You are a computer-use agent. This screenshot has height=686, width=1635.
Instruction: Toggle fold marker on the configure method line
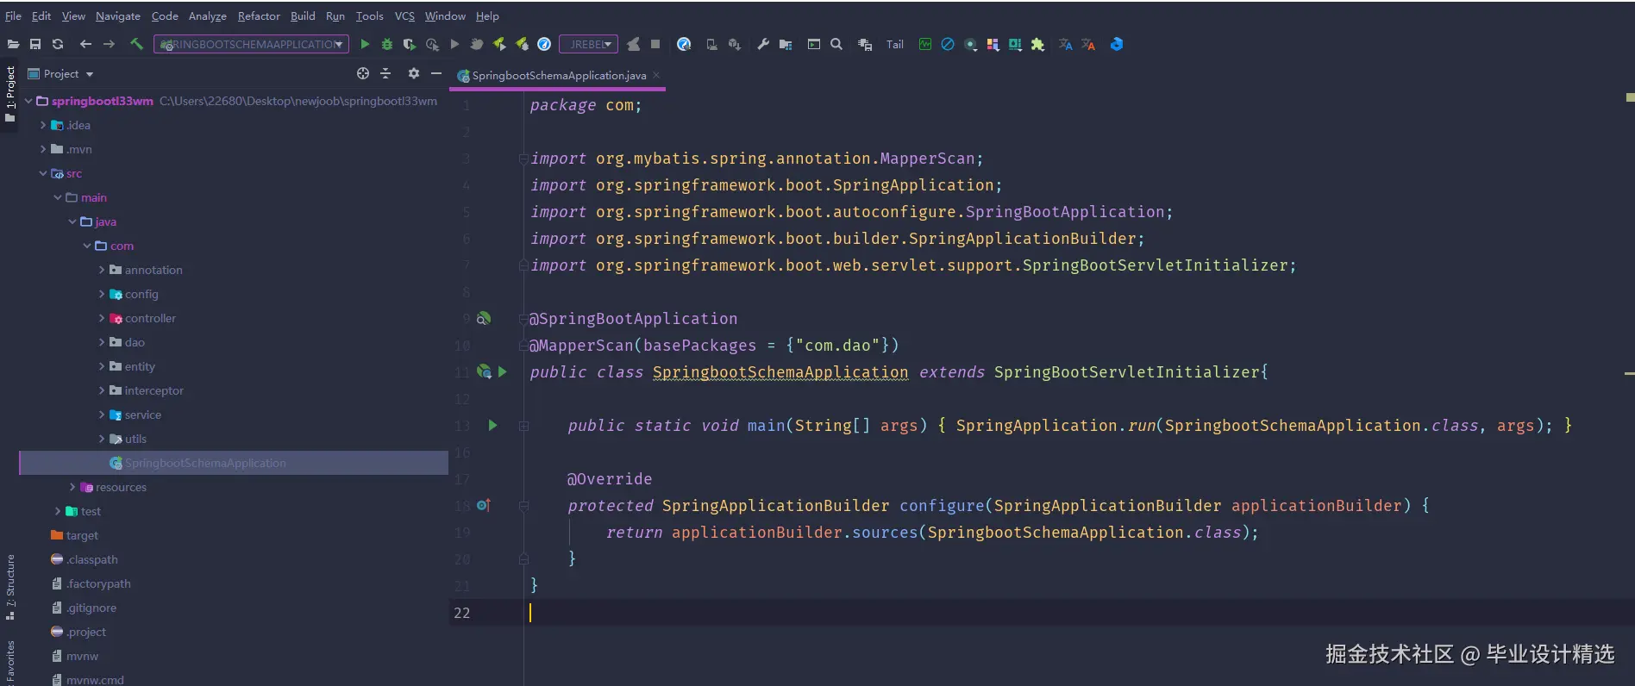click(523, 506)
